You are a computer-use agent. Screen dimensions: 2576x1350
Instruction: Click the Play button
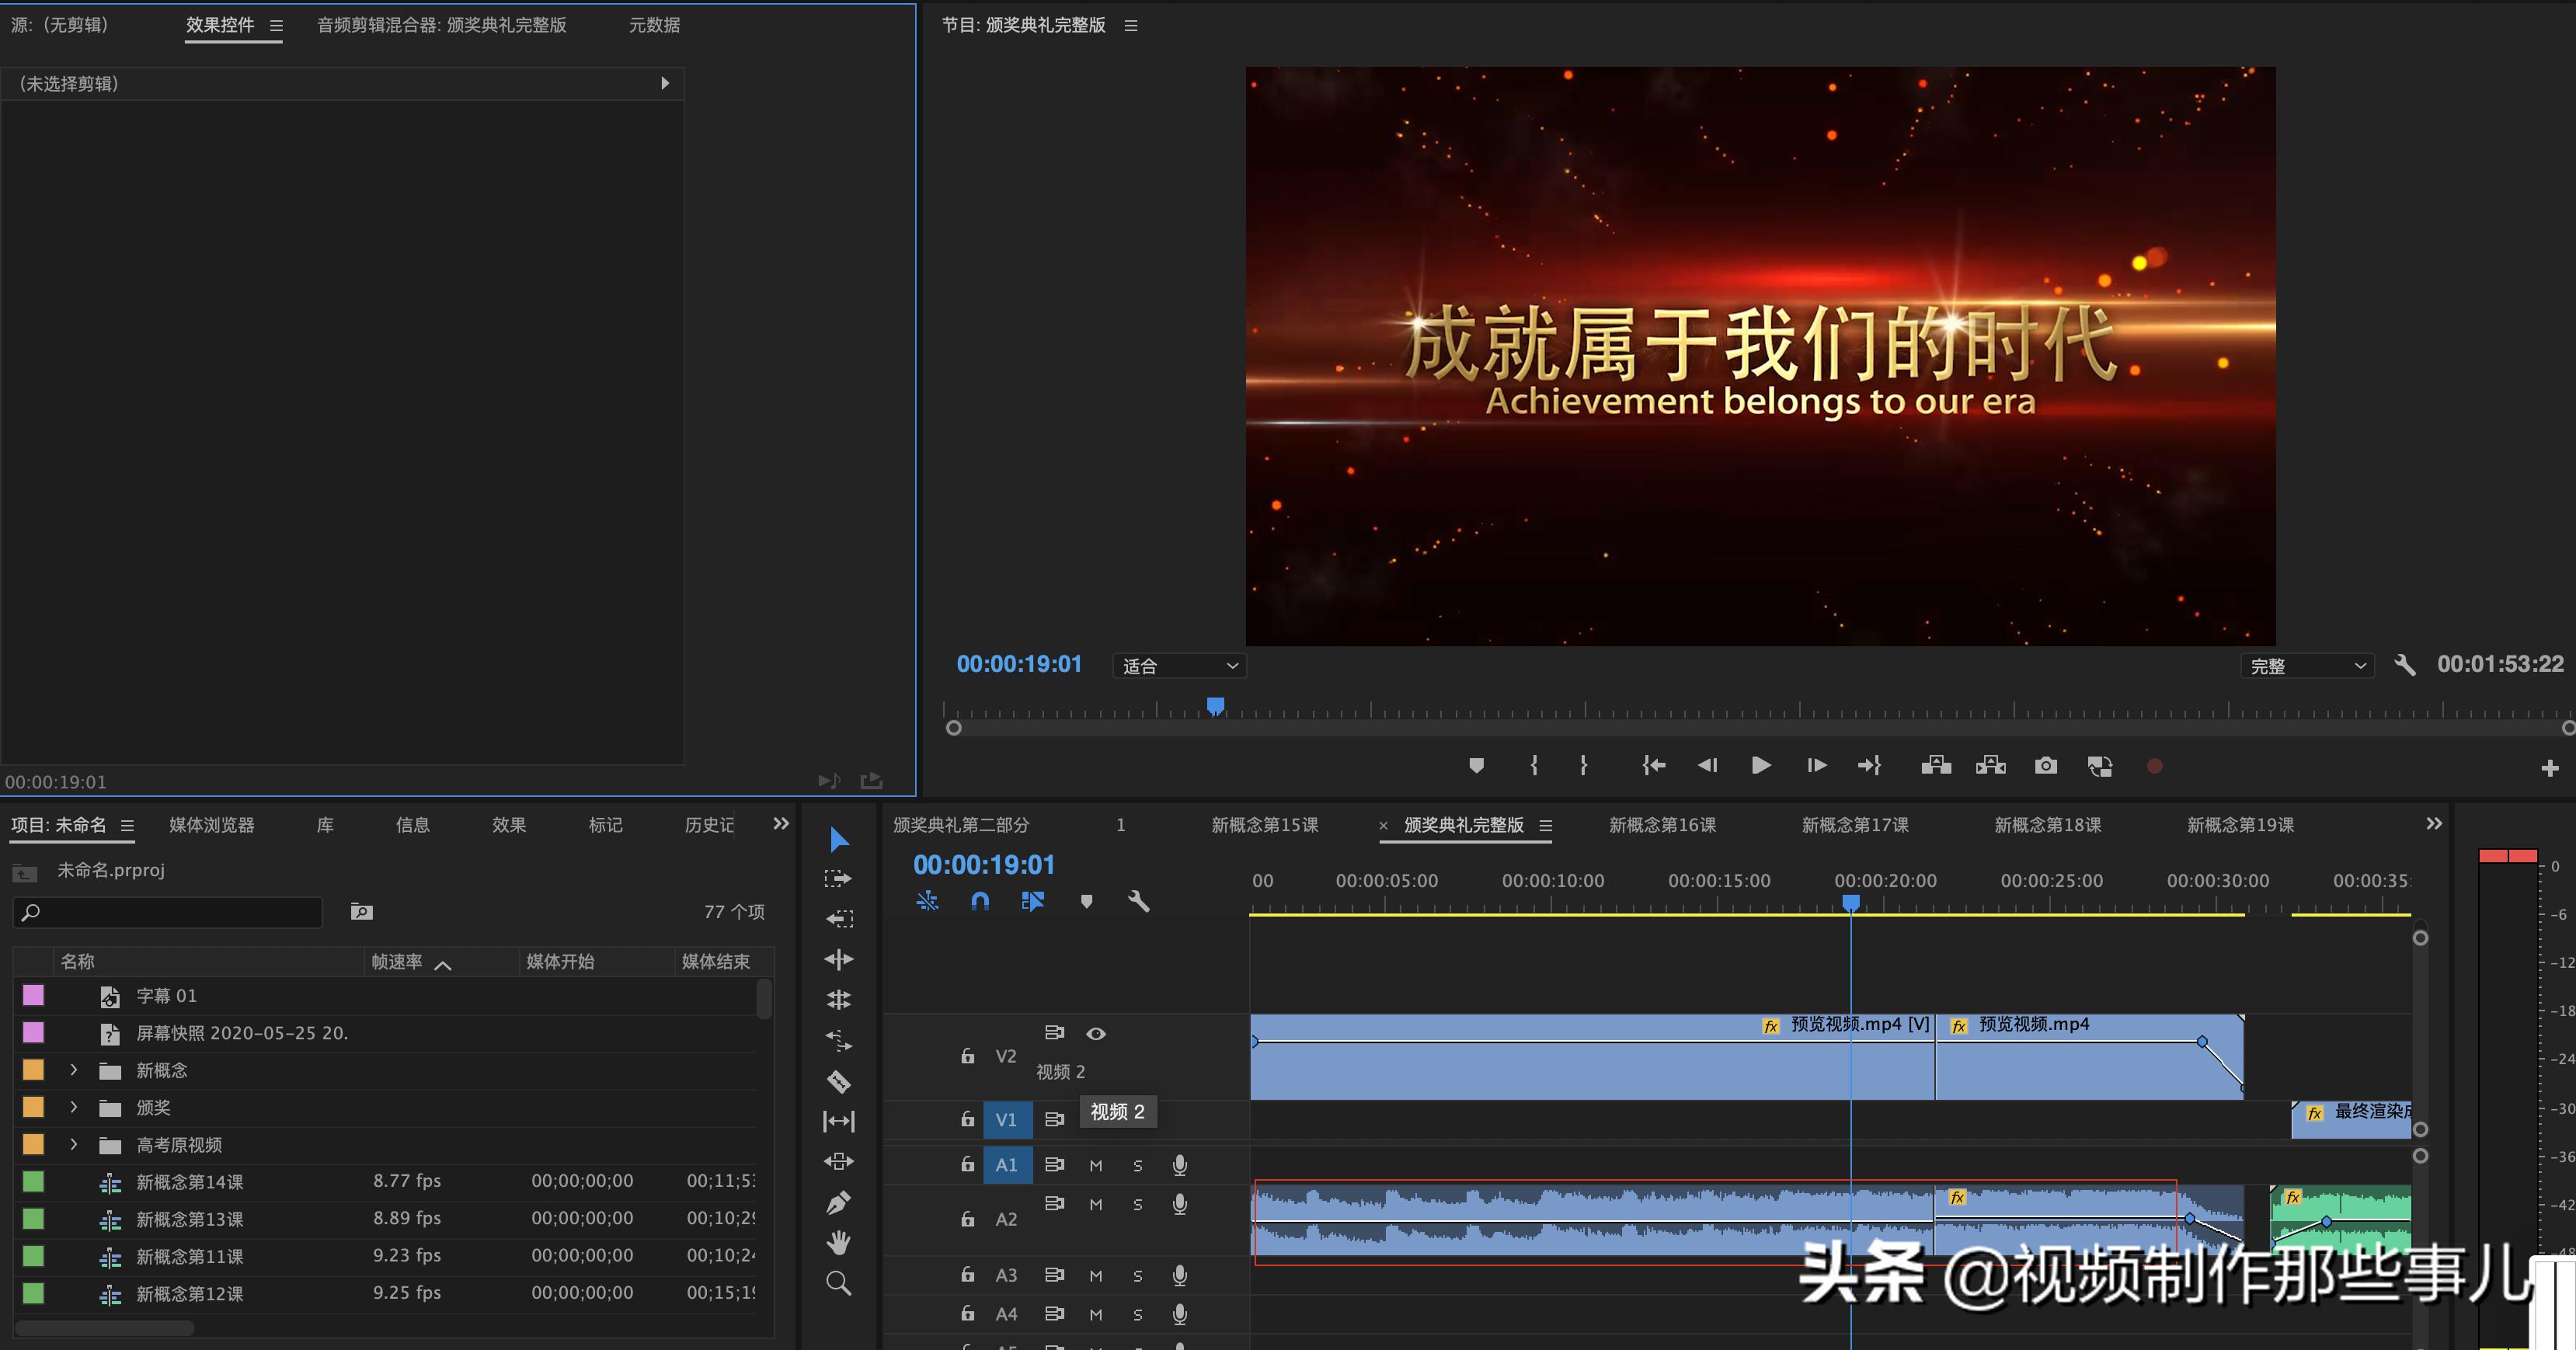[1760, 765]
